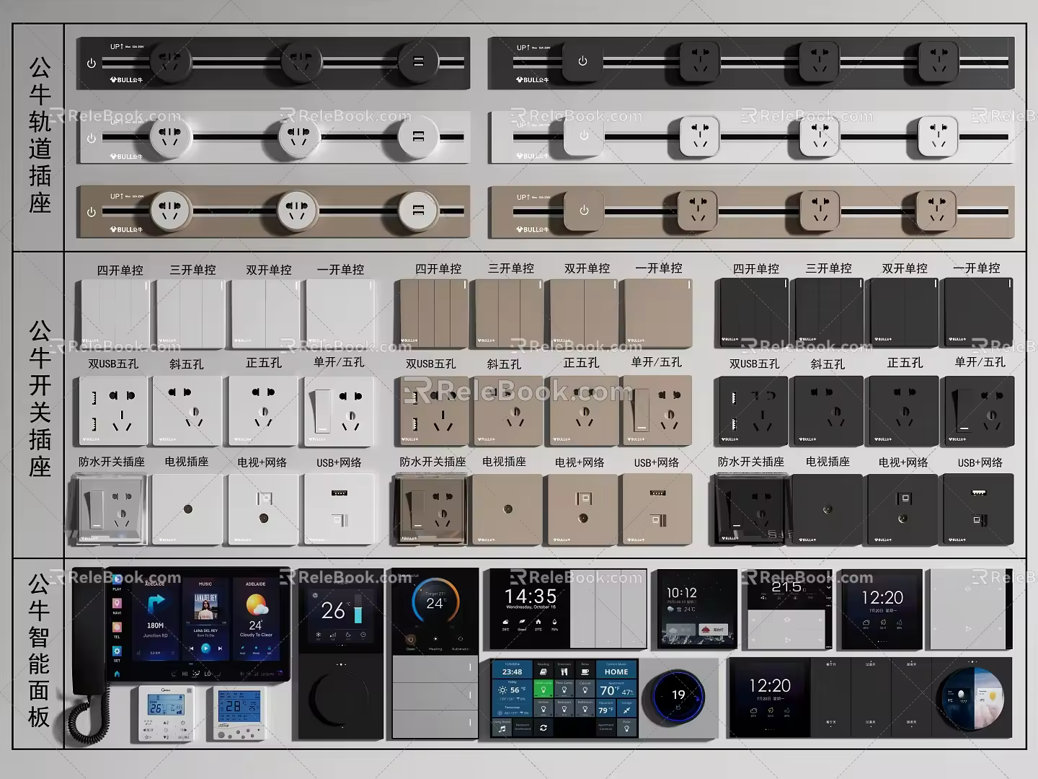Viewport: 1038px width, 779px height.
Task: Select black USB+网络 panel
Action: click(x=978, y=509)
